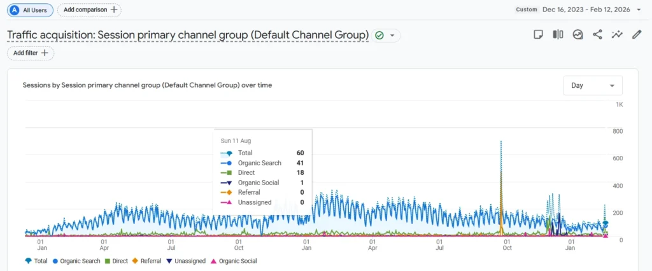Click Organic Search row in the tooltip

(262, 163)
